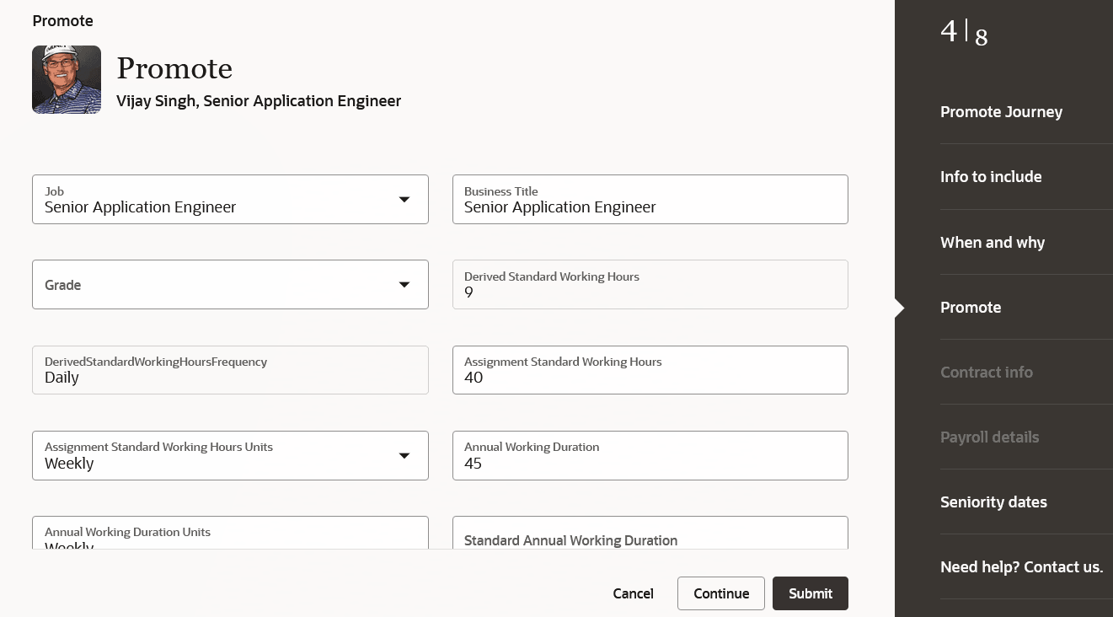Click Need help? Contact us link
Image resolution: width=1113 pixels, height=617 pixels.
coord(1021,567)
